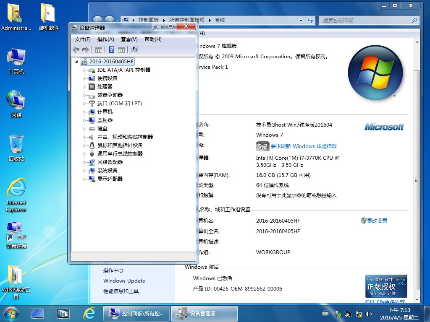Select the 回收站 recycle bin icon

click(16, 148)
